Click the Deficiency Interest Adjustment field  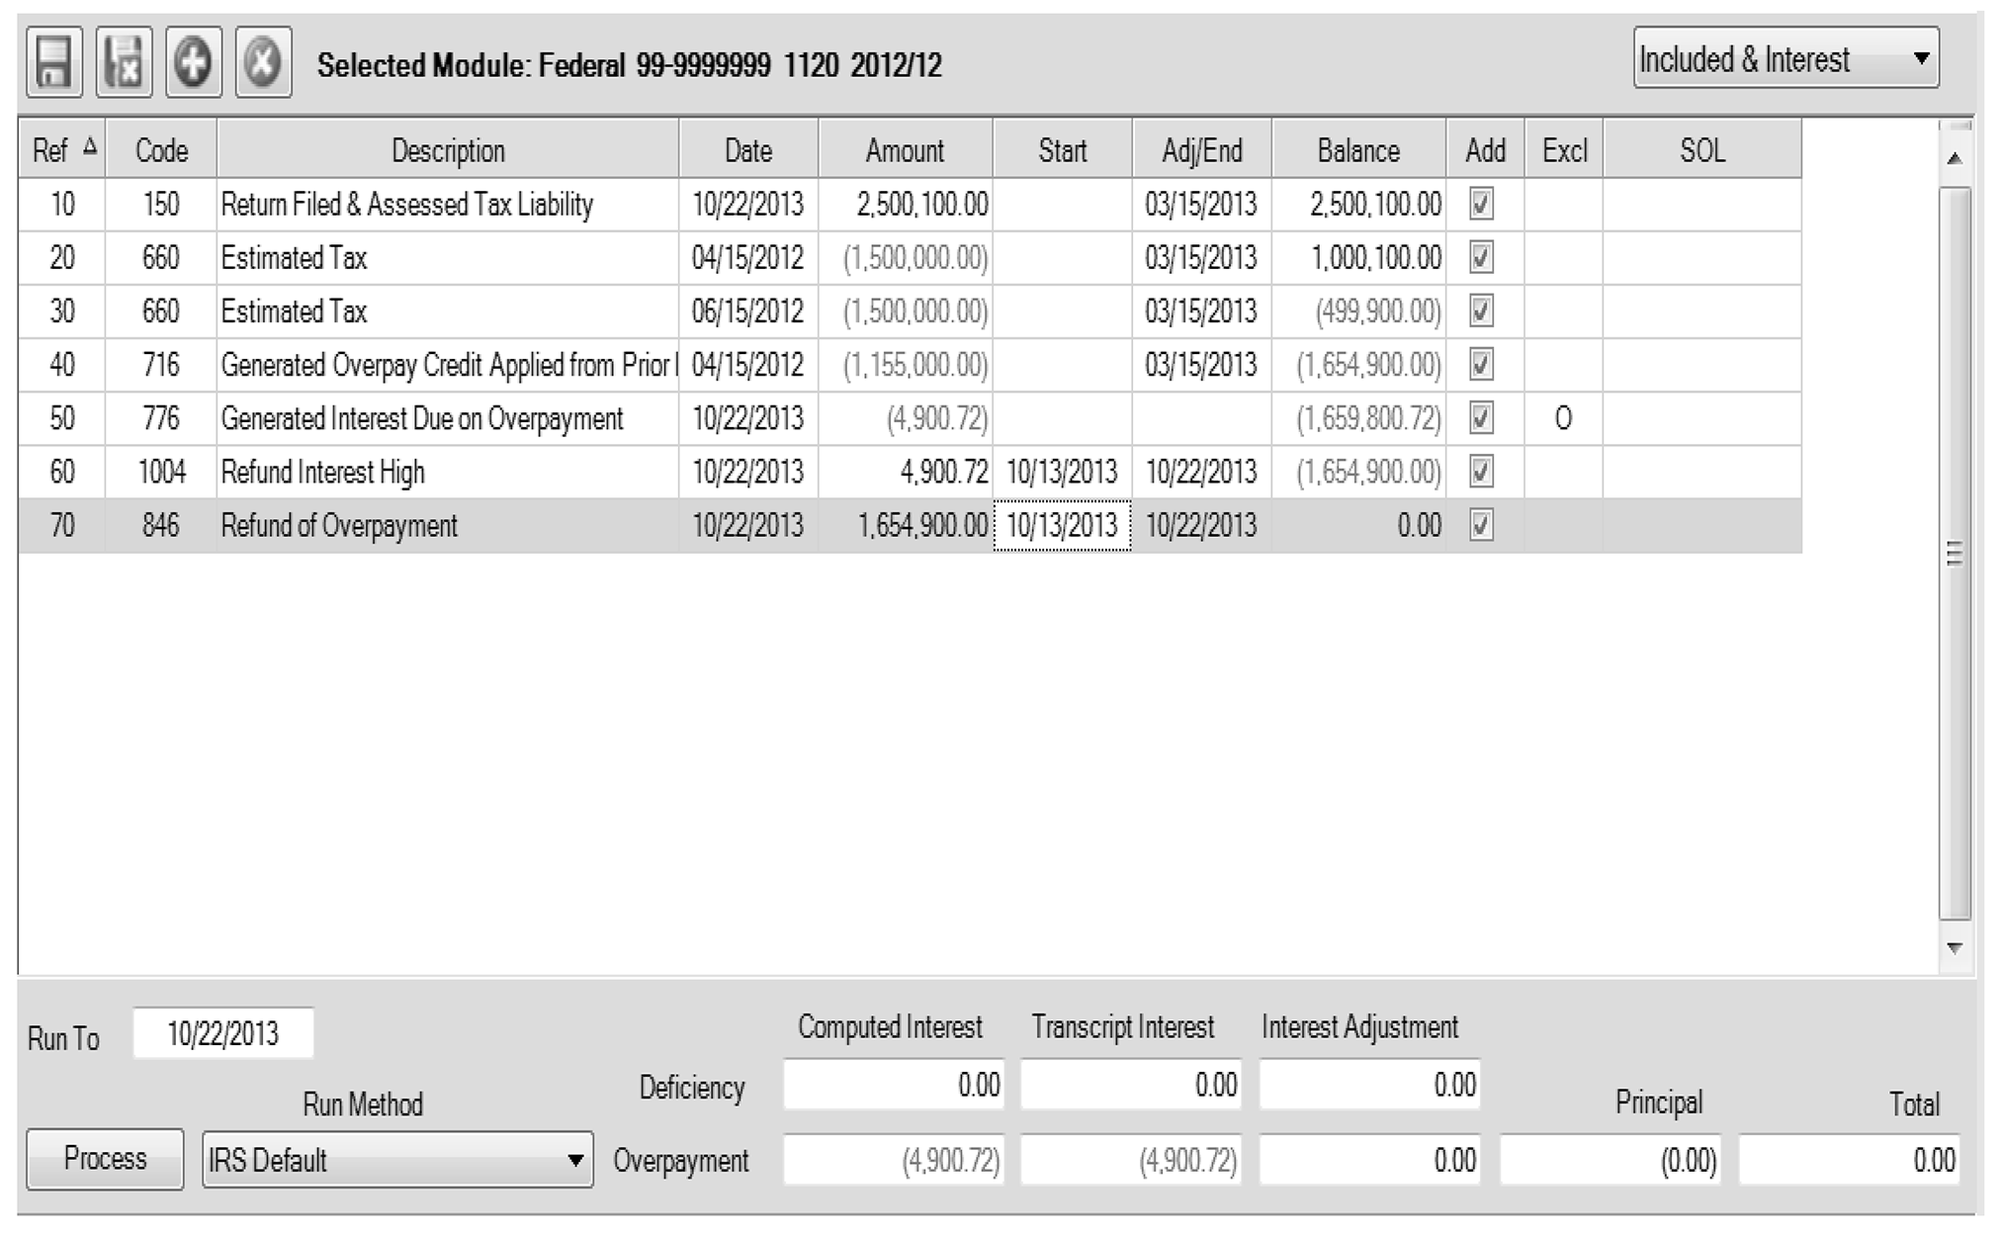click(x=1369, y=1086)
